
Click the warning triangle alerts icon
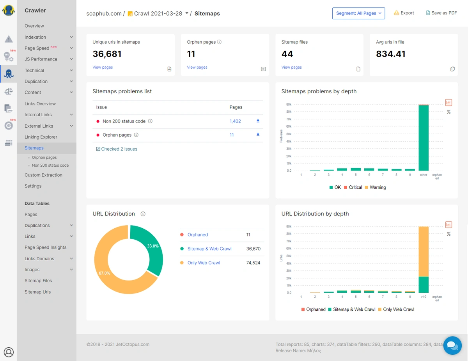[9, 39]
